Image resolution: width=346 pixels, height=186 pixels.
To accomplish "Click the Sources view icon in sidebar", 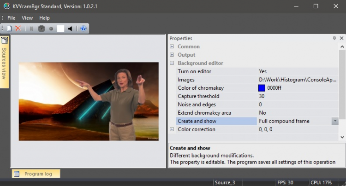I will click(5, 41).
